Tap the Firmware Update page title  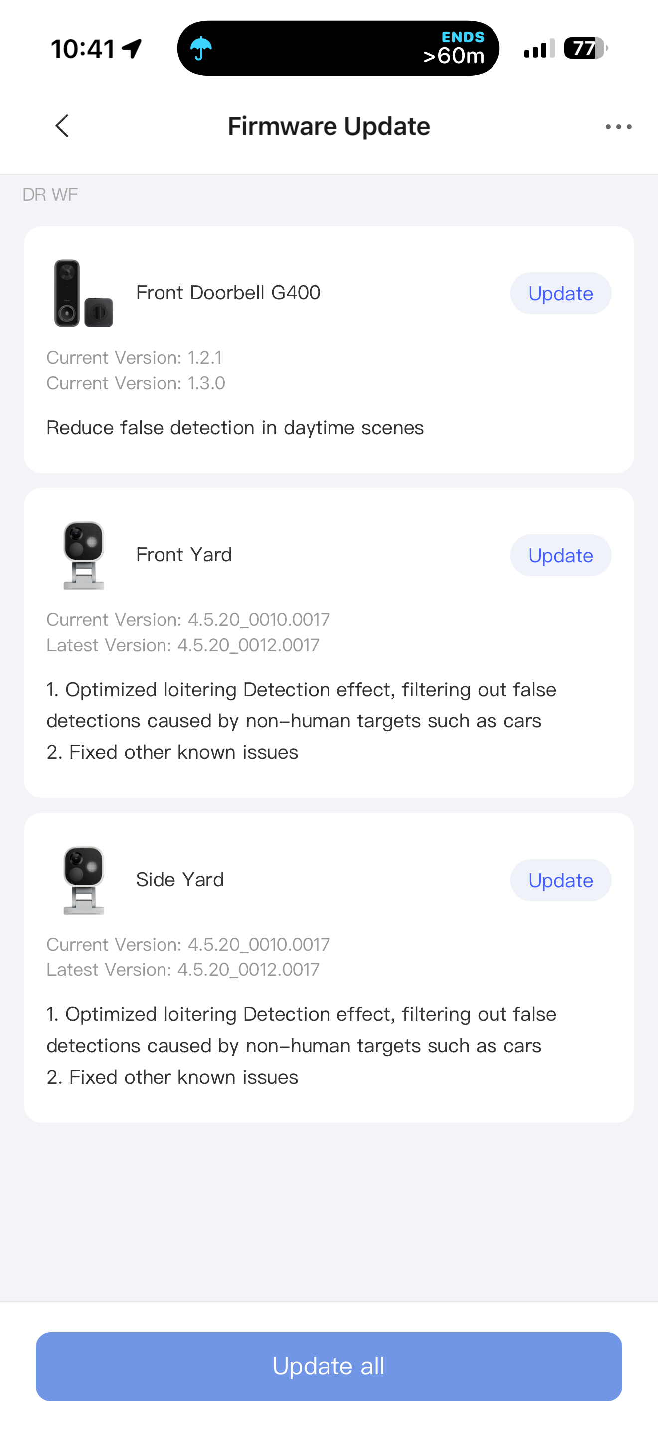pos(329,126)
